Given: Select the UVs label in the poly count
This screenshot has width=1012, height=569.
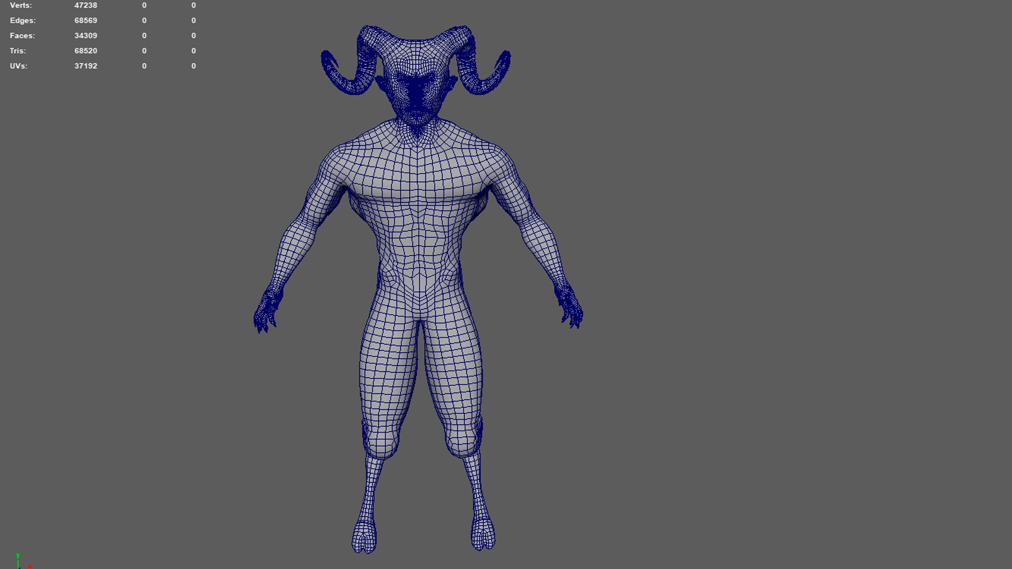Looking at the screenshot, I should [x=18, y=66].
